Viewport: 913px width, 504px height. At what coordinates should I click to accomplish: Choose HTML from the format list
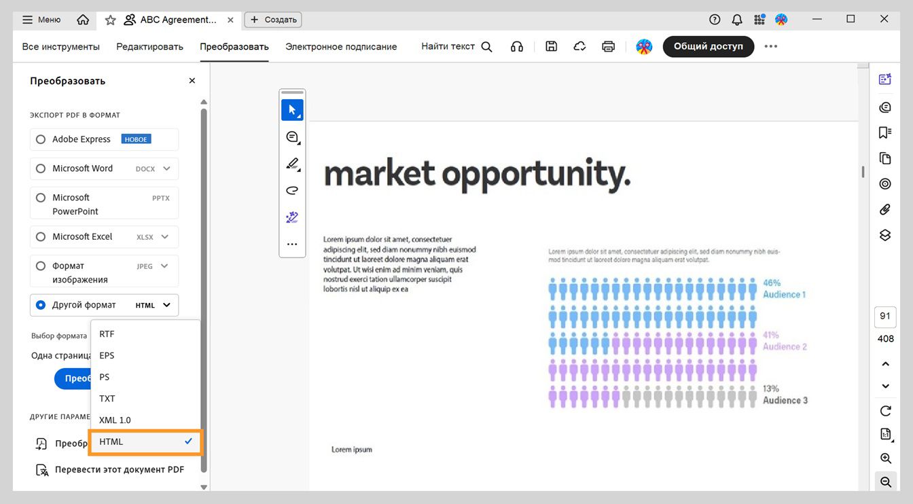click(x=145, y=442)
